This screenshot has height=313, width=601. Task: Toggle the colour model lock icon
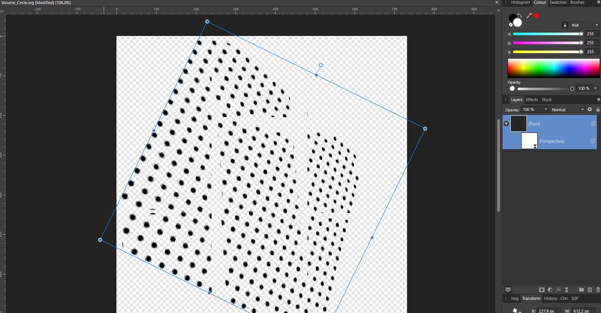coord(565,25)
